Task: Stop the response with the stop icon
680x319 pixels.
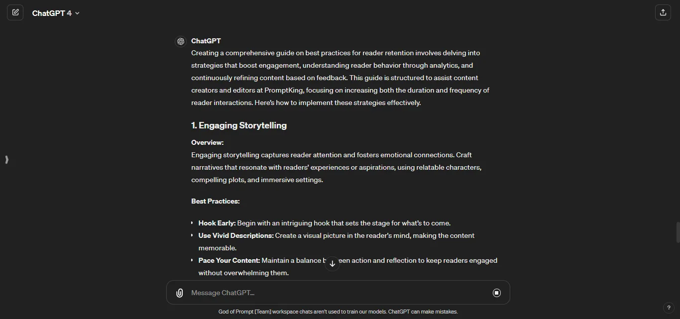Action: pyautogui.click(x=496, y=293)
